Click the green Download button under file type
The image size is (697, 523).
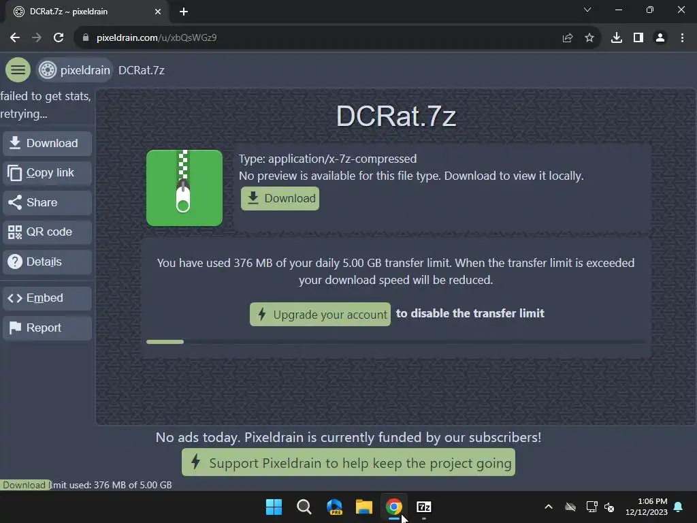coord(280,198)
